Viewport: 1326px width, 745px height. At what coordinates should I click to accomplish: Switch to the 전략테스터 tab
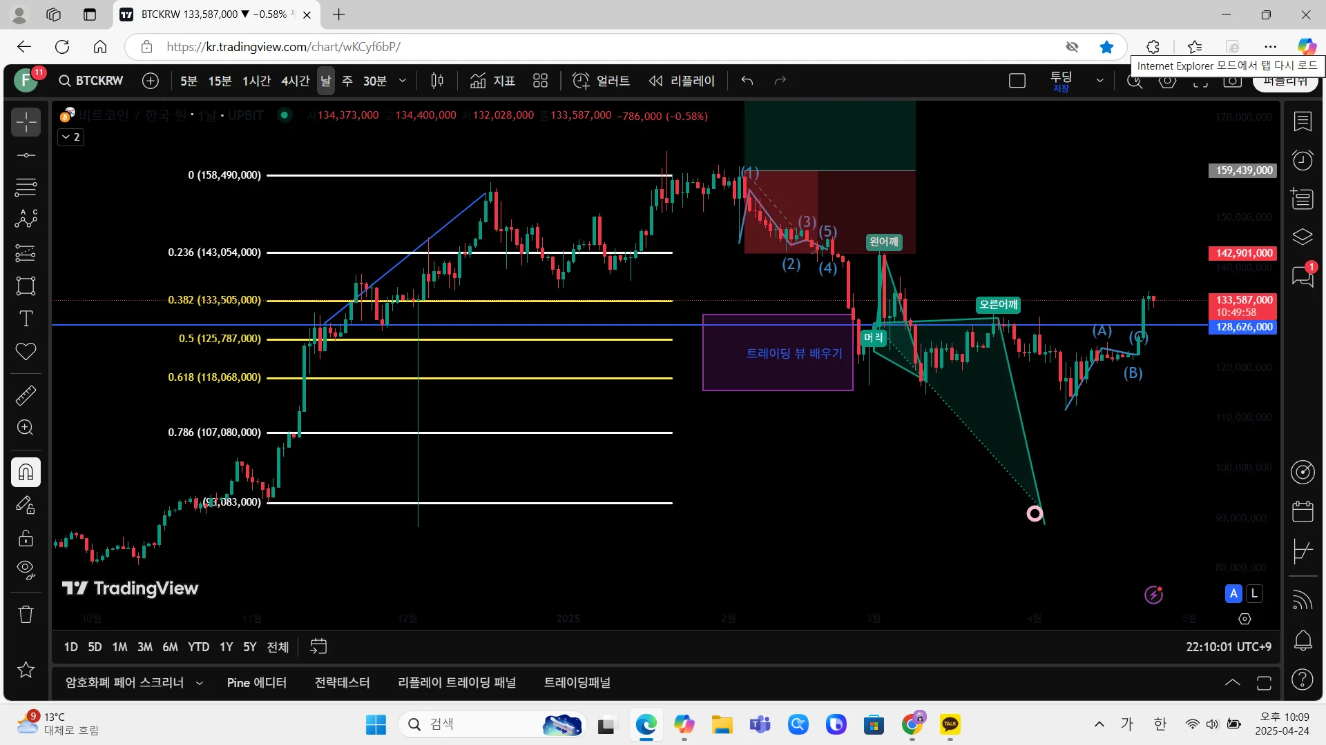[342, 683]
